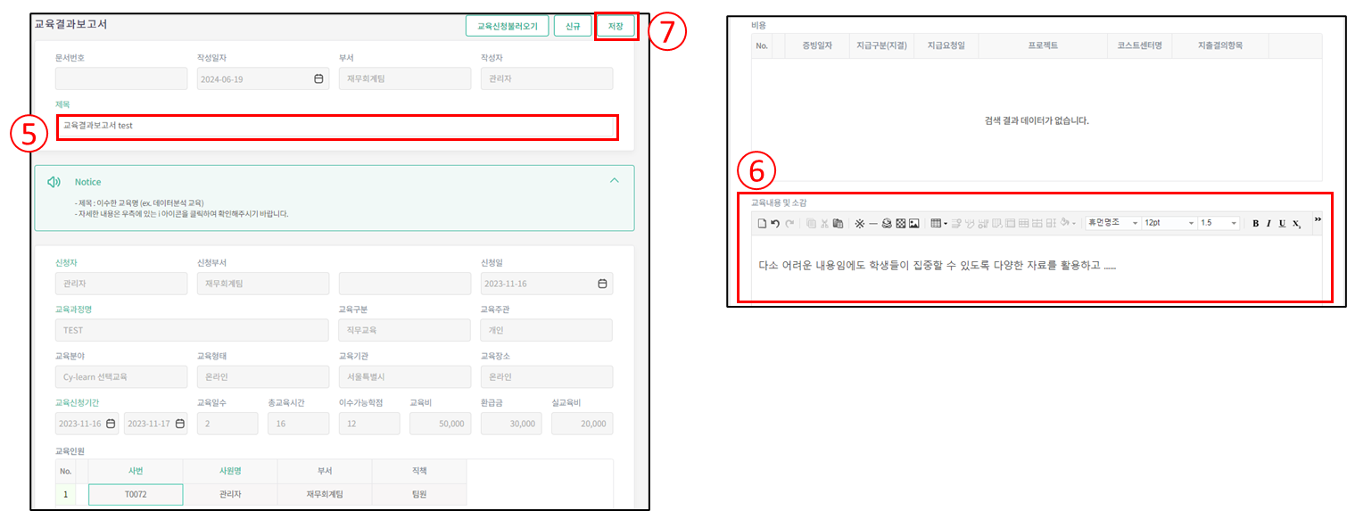Insert a special character with the ※ icon
Viewport: 1347px width, 511px height.
[x=859, y=223]
